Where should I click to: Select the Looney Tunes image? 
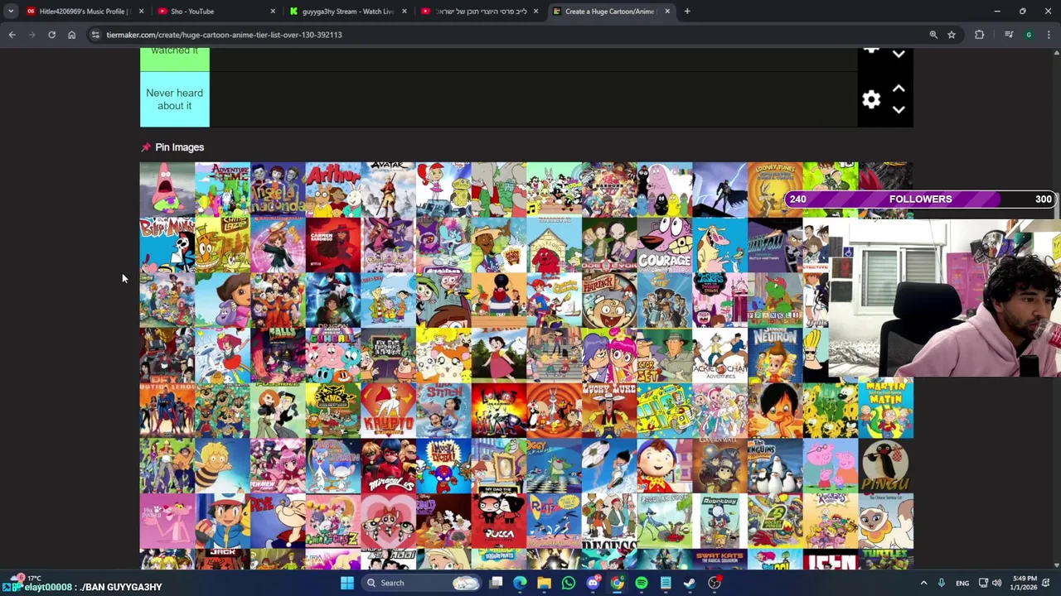[775, 190]
